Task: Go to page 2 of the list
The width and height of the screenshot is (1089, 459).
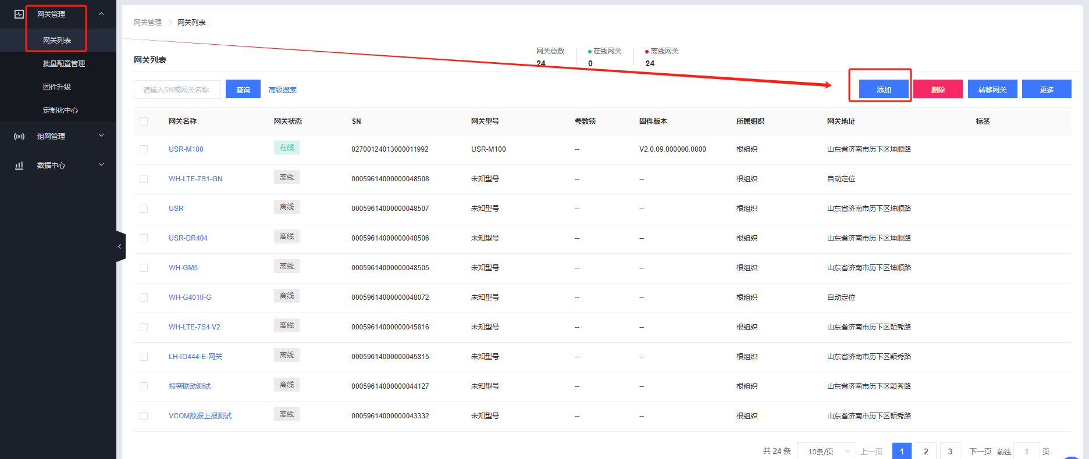Action: 926,451
